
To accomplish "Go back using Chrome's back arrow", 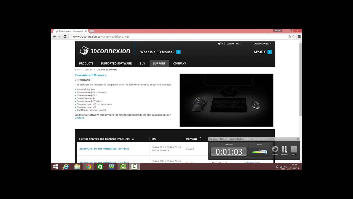I will (54, 36).
